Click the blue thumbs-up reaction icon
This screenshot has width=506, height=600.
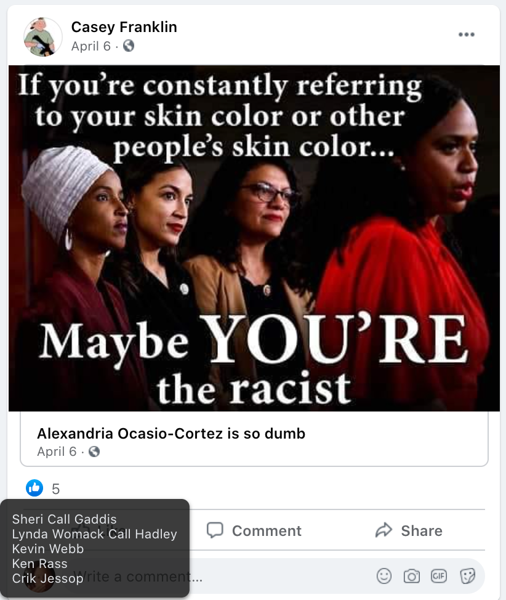34,488
